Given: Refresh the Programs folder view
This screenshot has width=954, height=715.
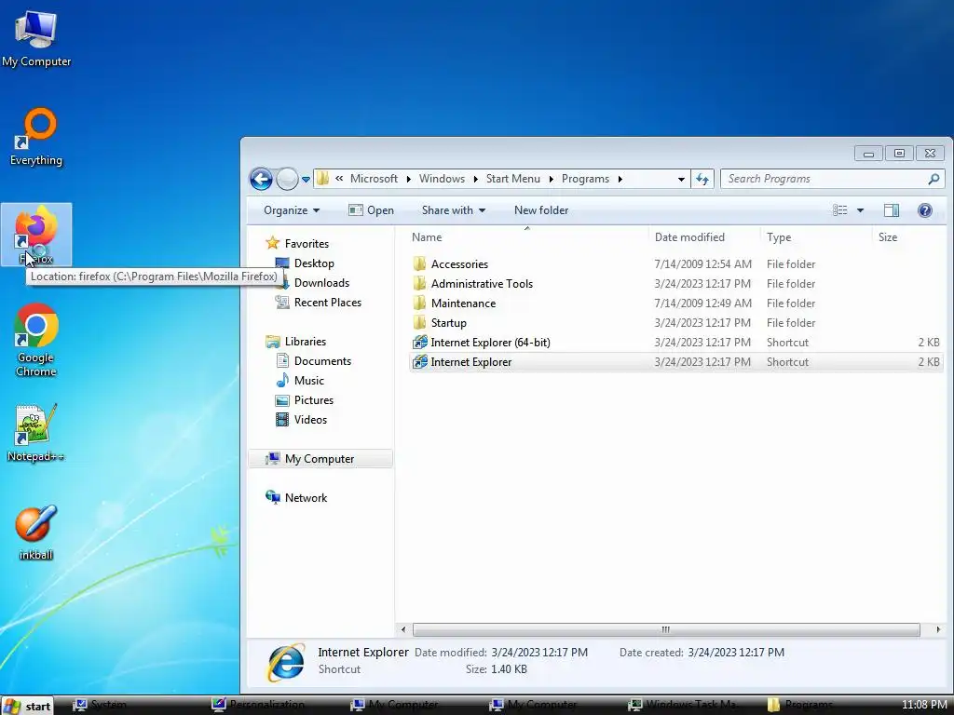Looking at the screenshot, I should pyautogui.click(x=702, y=179).
